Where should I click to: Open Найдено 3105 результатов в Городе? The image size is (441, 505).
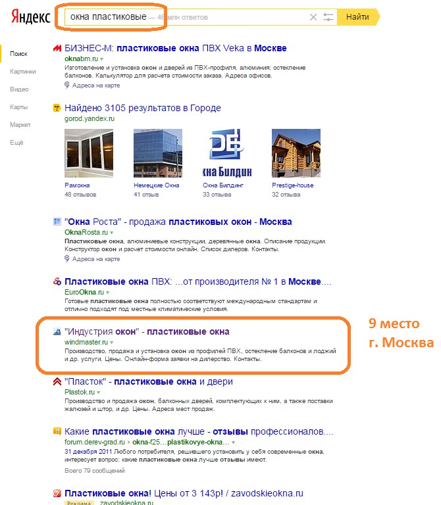(142, 108)
